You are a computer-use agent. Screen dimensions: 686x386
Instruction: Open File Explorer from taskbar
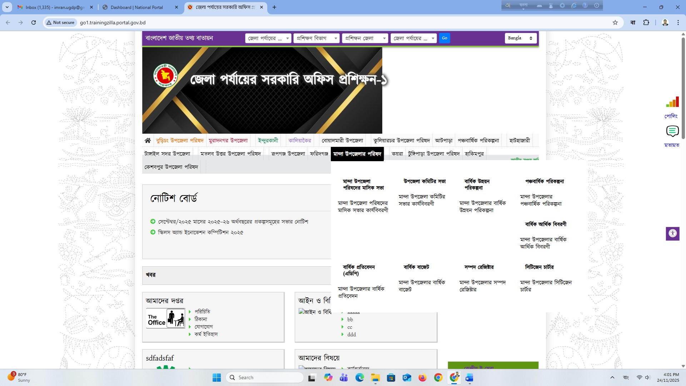[x=375, y=377]
